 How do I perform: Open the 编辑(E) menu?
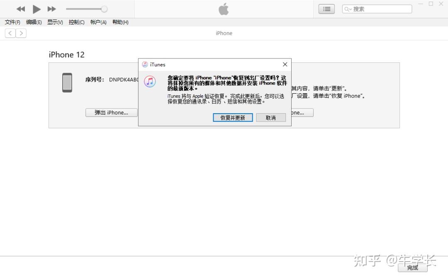[34, 22]
